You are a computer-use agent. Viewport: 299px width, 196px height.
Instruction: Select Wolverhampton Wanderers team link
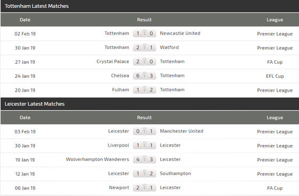(97, 159)
